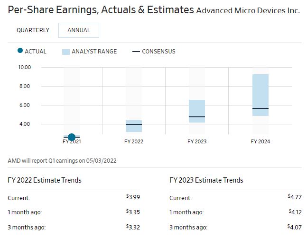The height and width of the screenshot is (237, 307).
Task: Click the FY 2024 axis label
Action: point(260,141)
